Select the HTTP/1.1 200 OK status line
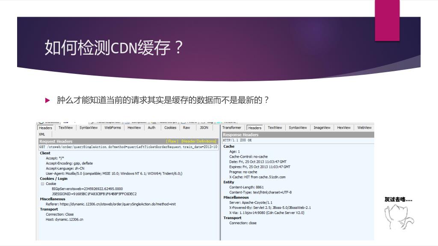The height and width of the screenshot is (246, 438). coord(298,140)
